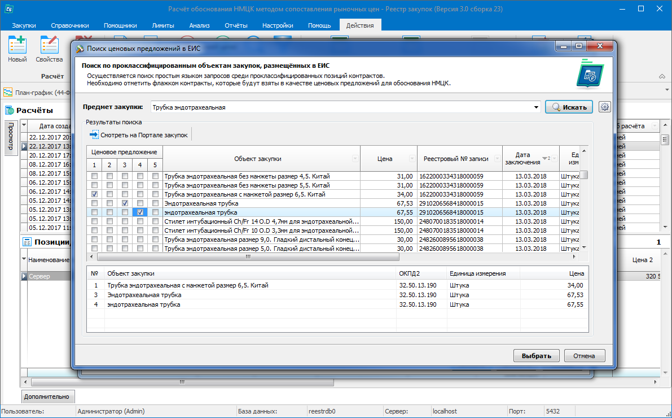Check offer 1 for 'без манжеты размер 4,5' row
Screen dimensions: 672x418
(94, 176)
